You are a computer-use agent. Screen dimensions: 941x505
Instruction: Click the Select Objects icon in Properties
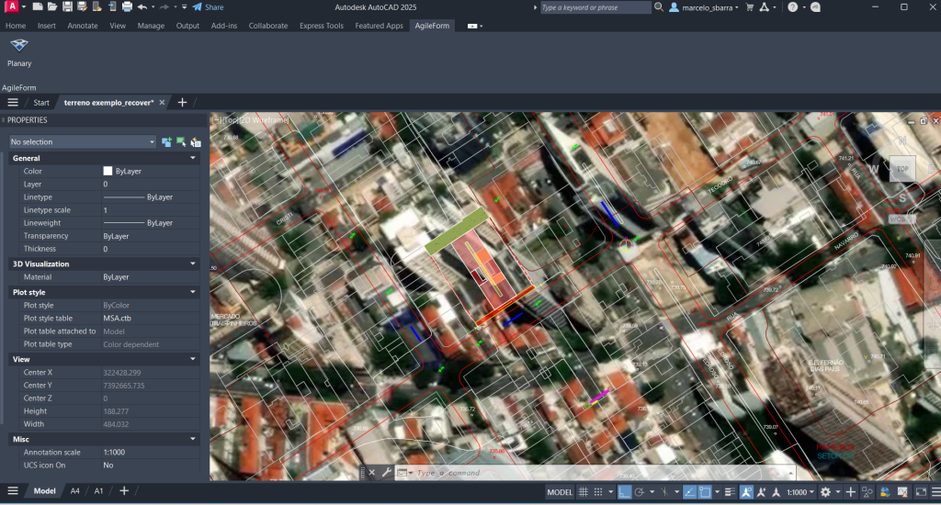[x=181, y=142]
